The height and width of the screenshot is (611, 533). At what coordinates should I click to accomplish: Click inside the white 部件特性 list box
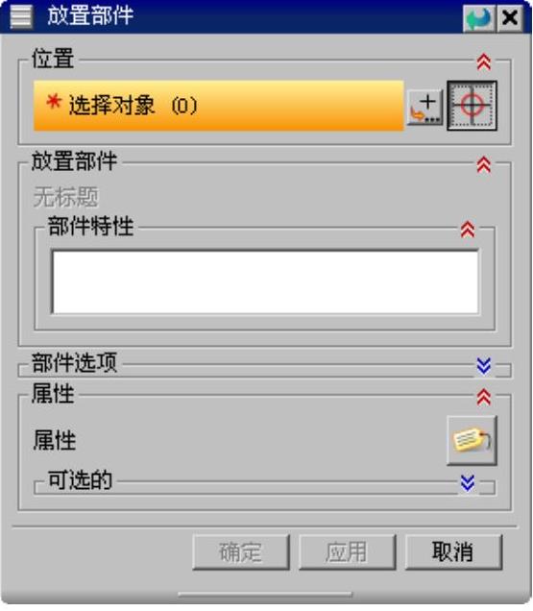pyautogui.click(x=265, y=282)
